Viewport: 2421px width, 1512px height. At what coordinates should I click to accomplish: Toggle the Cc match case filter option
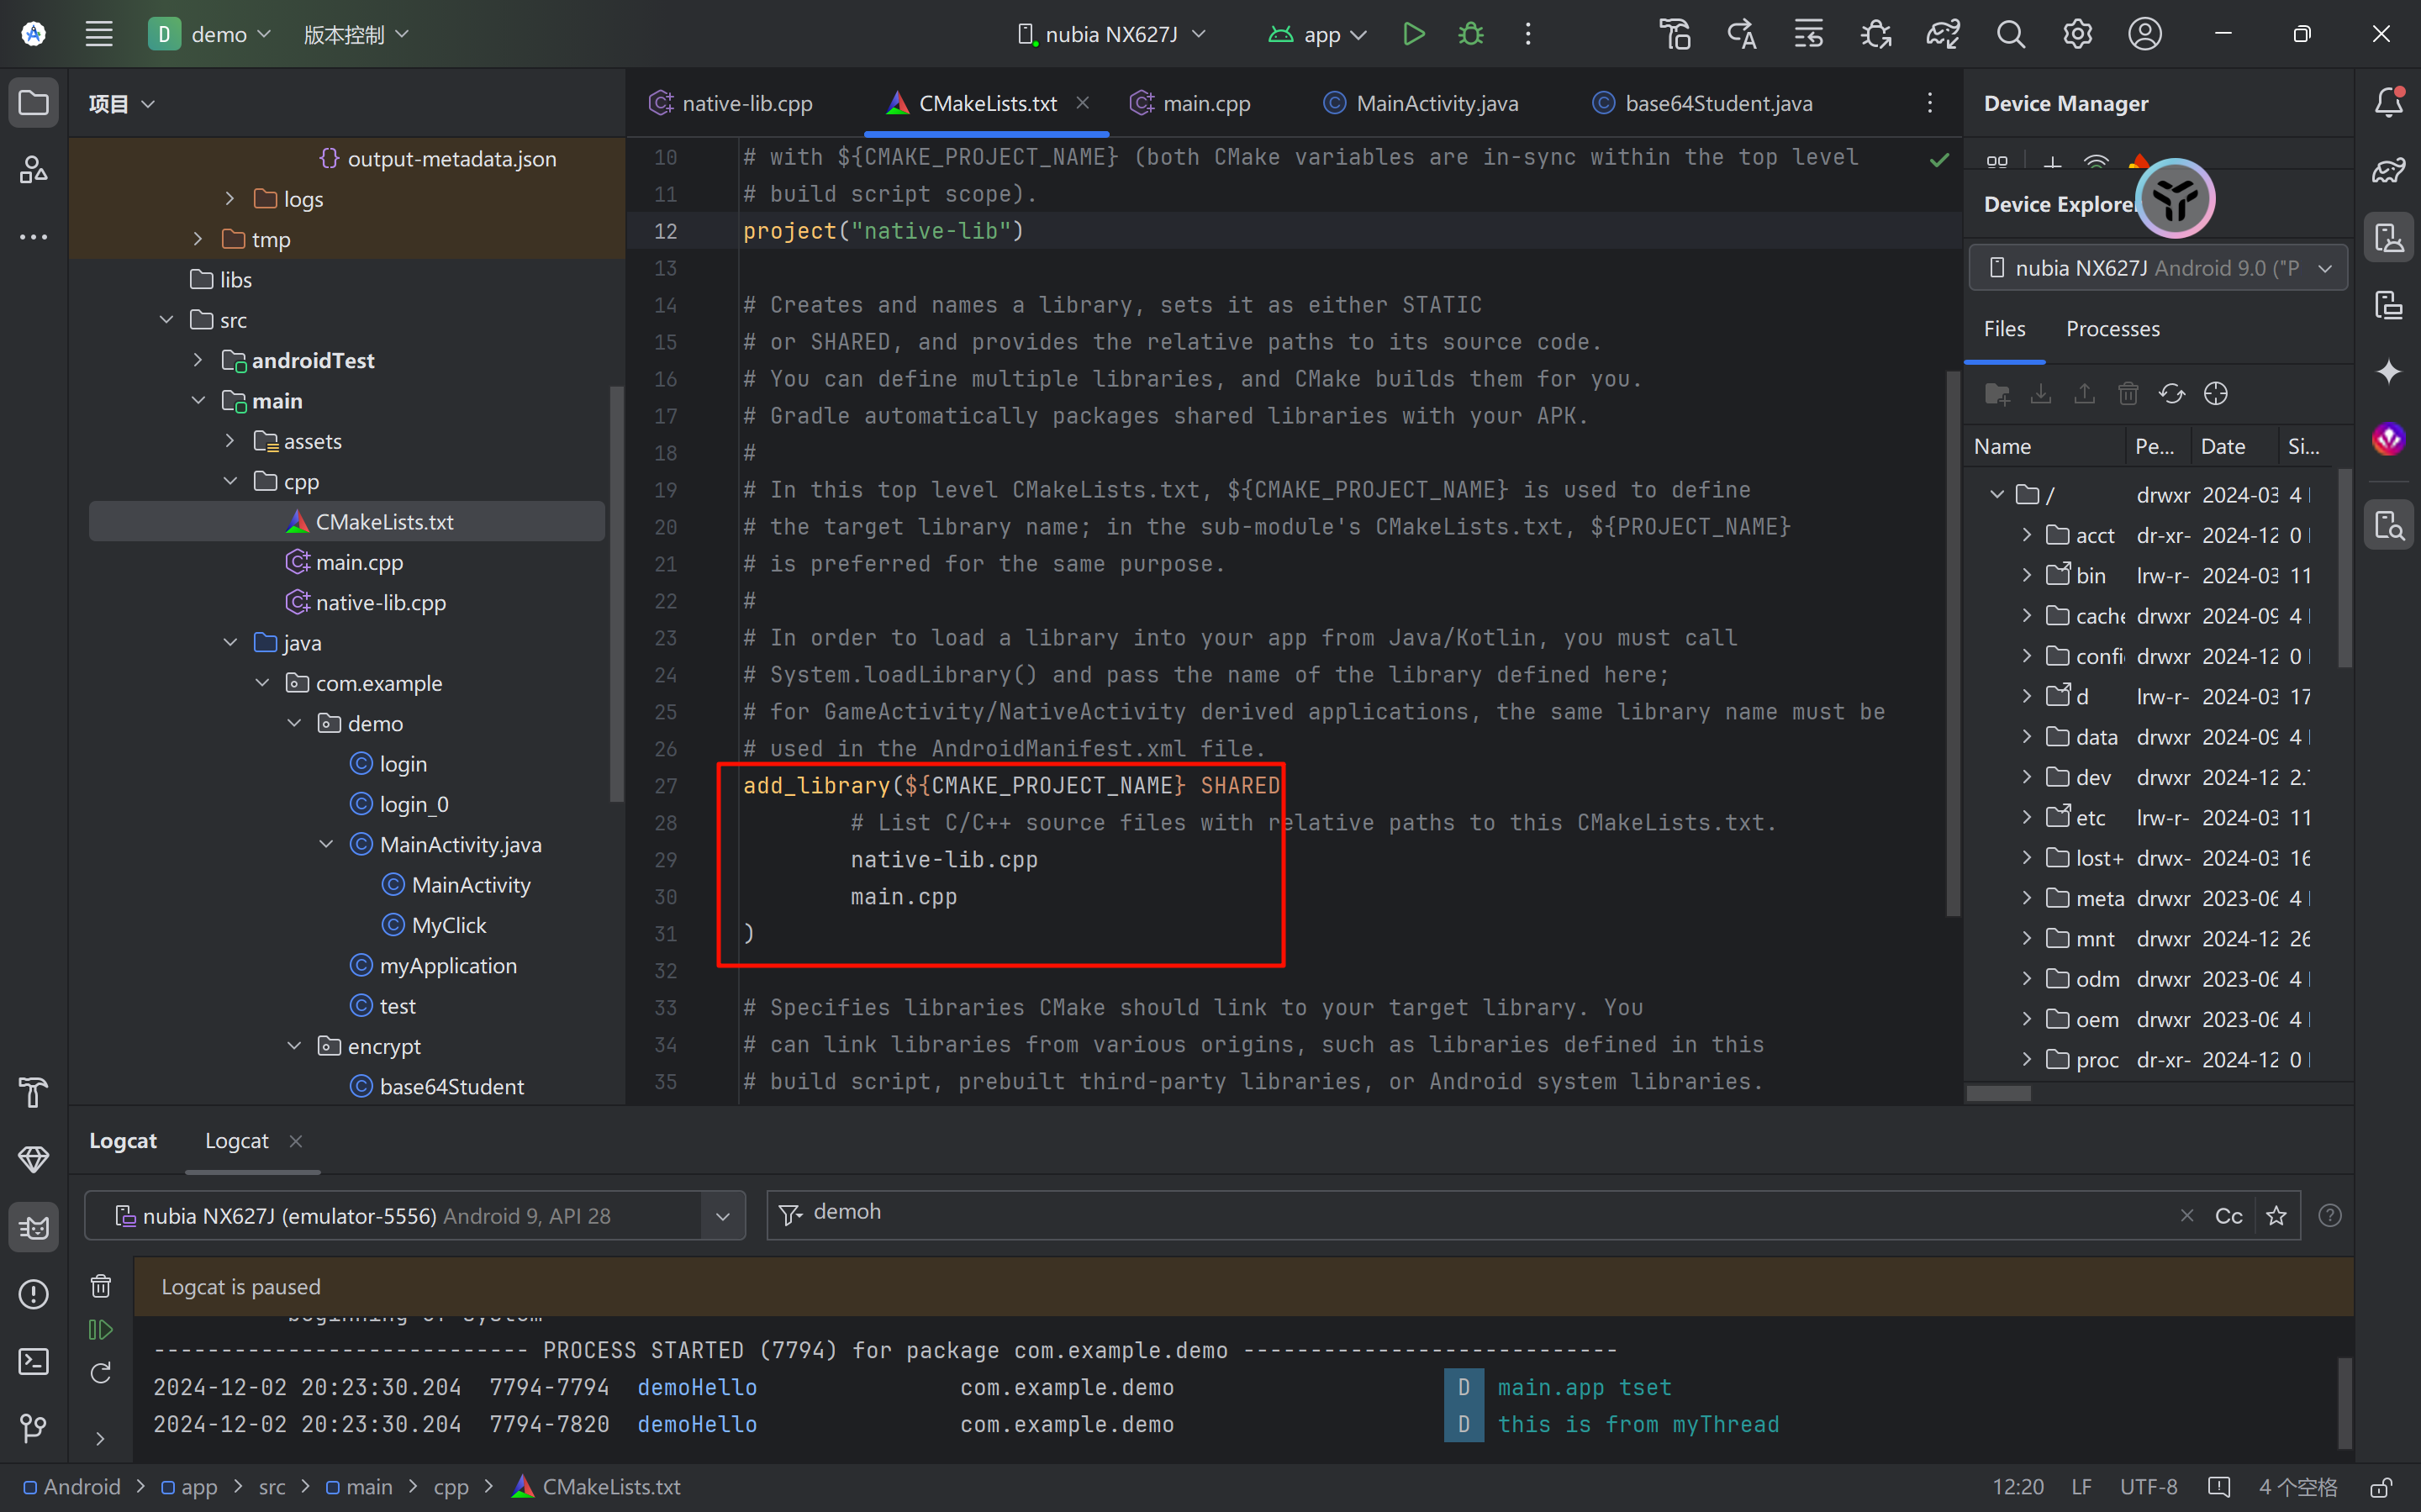(x=2228, y=1216)
